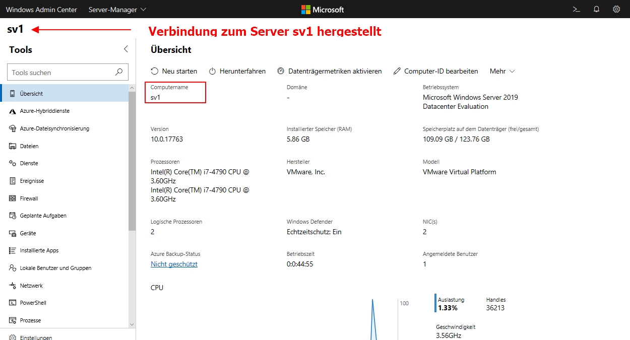
Task: Click Windows Admin Center title
Action: [41, 9]
